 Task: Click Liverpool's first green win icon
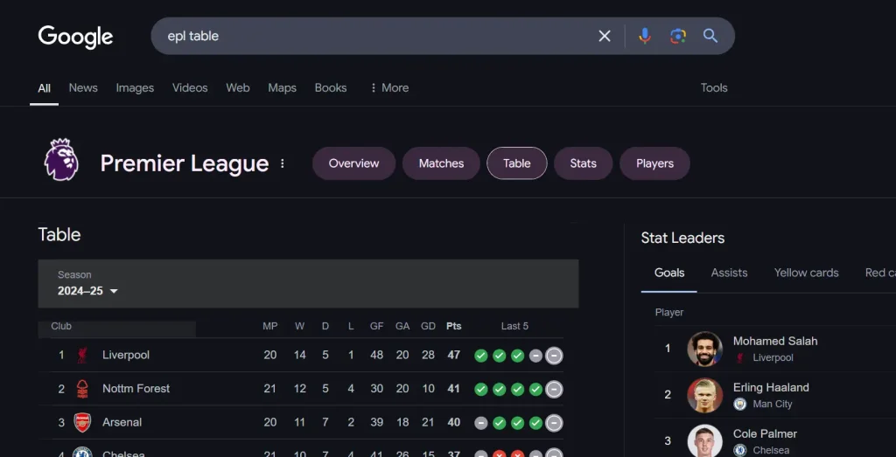click(x=481, y=356)
